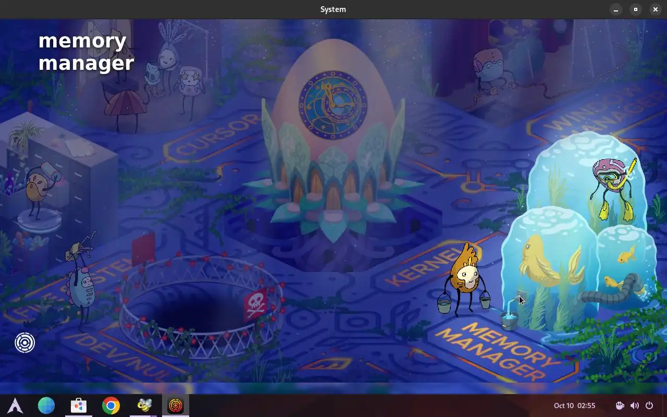Click the spiral target icon at lower left
The image size is (667, 417).
24,342
